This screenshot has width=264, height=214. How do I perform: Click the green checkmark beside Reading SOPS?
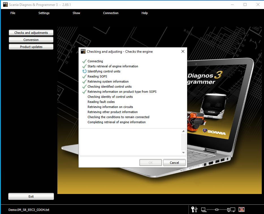click(x=84, y=76)
